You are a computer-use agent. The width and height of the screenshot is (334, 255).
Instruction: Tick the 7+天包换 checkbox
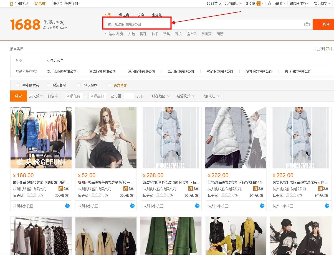coord(79,85)
